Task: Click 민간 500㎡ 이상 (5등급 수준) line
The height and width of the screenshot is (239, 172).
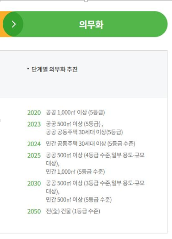Action: click(x=79, y=200)
